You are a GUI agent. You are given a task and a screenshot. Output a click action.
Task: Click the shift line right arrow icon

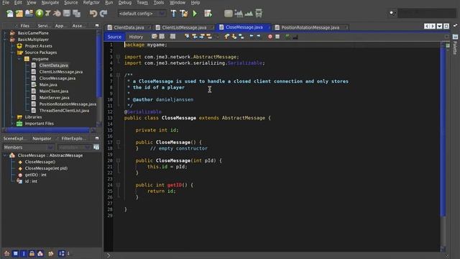259,37
